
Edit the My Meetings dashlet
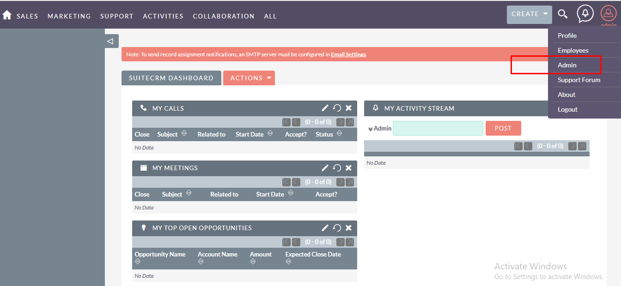click(325, 168)
